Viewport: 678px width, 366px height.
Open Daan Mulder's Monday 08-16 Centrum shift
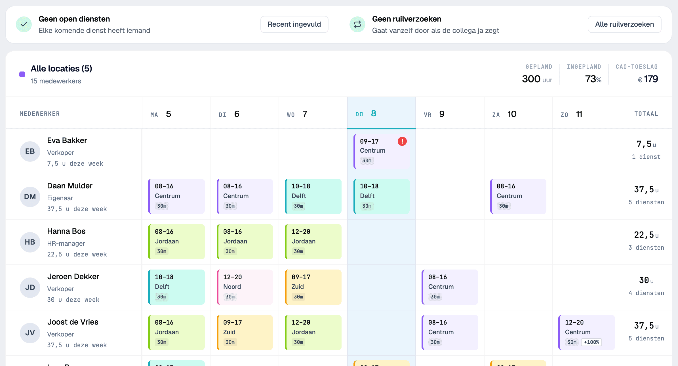[176, 196]
